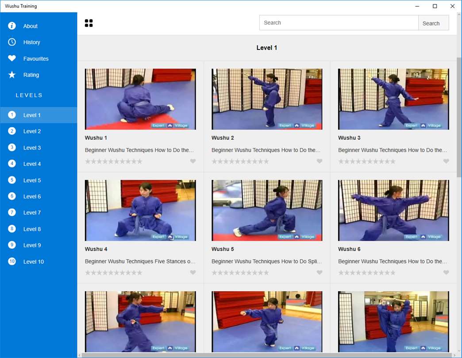Click the Search button
The image size is (462, 358).
coord(433,23)
